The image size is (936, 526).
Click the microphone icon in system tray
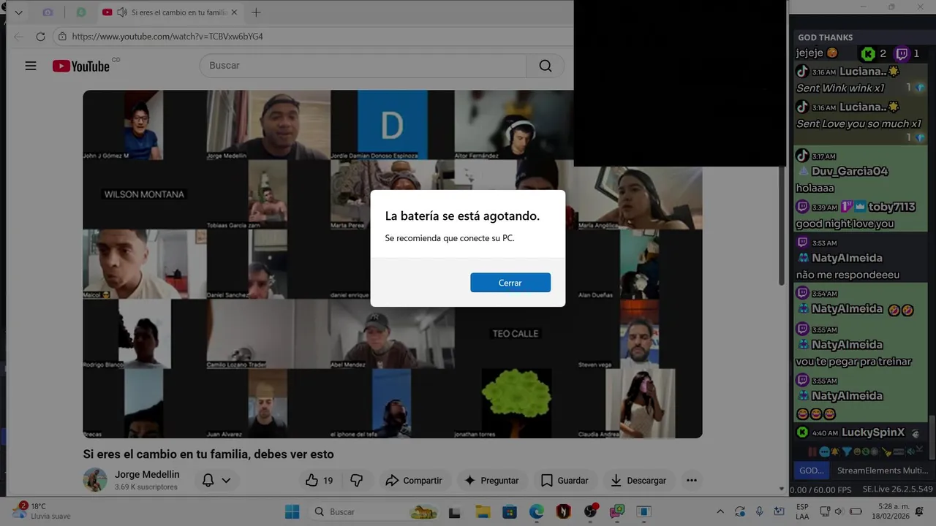tap(760, 511)
